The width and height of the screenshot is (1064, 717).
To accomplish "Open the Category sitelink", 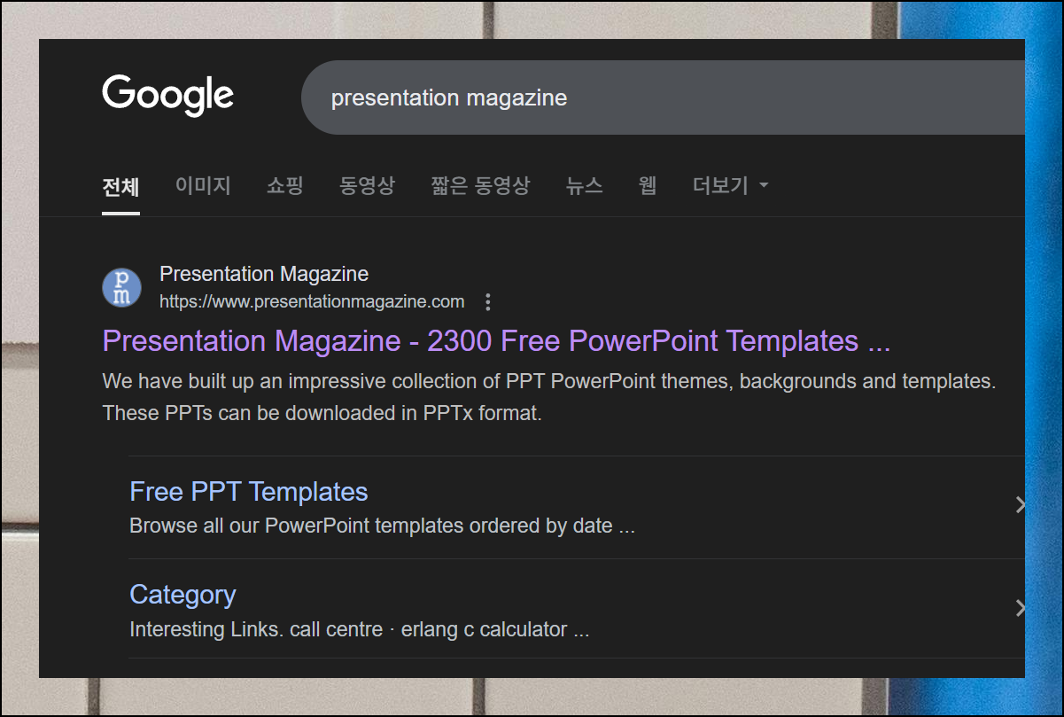I will tap(183, 595).
